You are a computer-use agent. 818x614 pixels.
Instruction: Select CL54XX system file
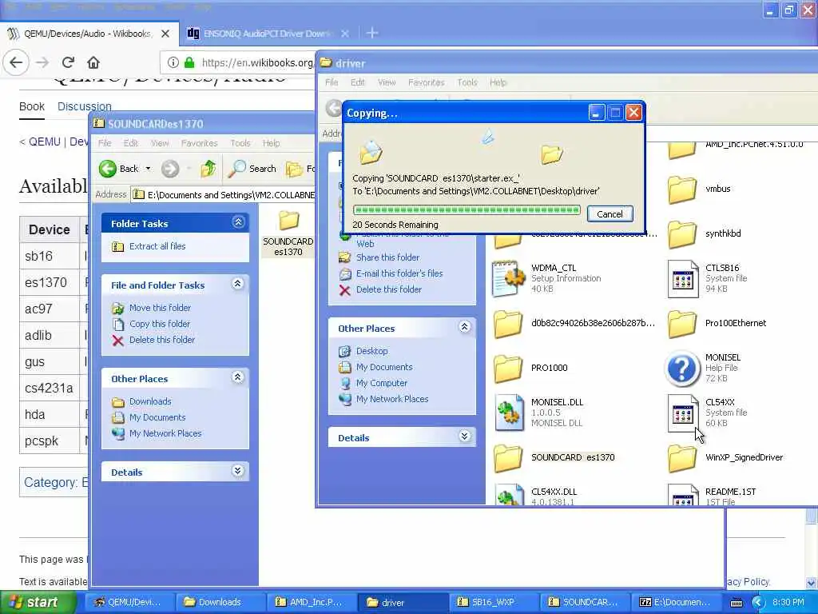tap(708, 413)
